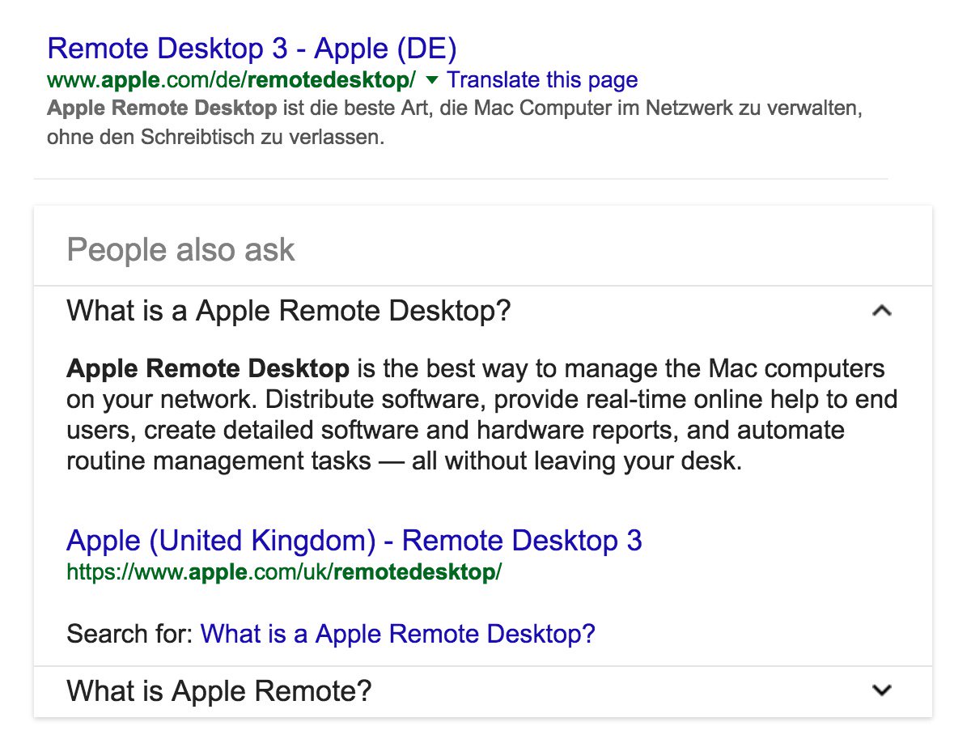The image size is (971, 756).
Task: Click the search link "What is a Apple Remote Desktop?"
Action: point(400,634)
